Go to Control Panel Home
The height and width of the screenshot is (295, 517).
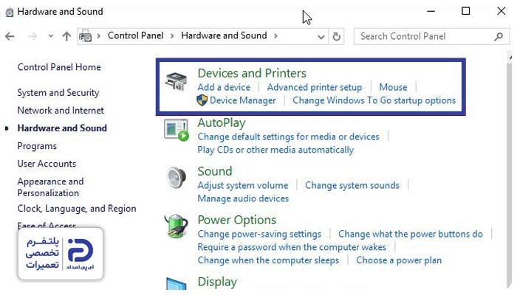click(x=59, y=67)
